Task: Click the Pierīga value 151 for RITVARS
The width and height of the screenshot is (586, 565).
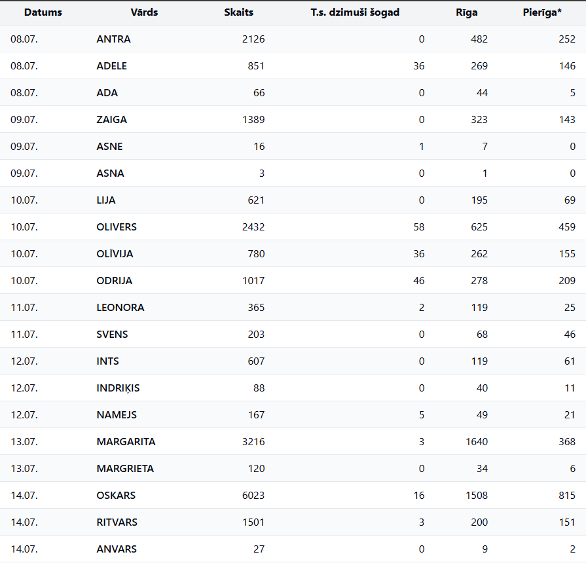Action: [567, 522]
